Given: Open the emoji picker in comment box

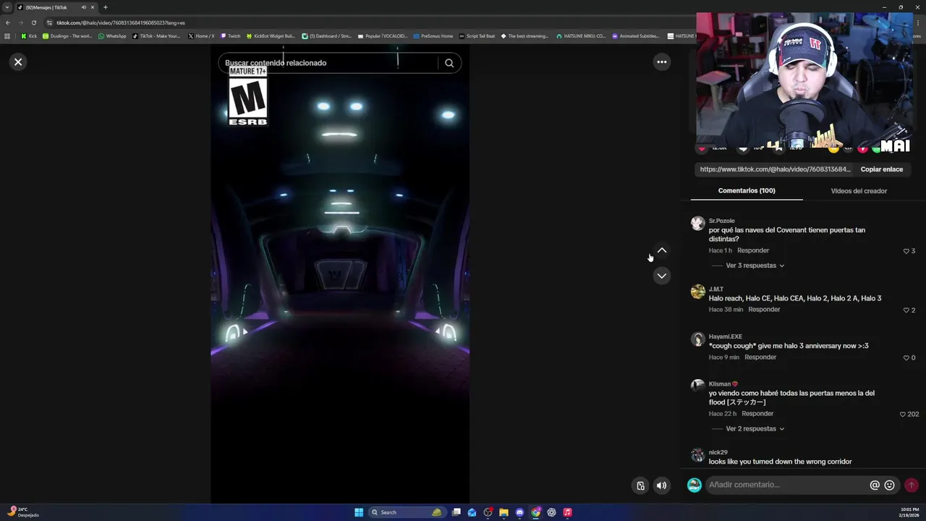Looking at the screenshot, I should click(889, 485).
